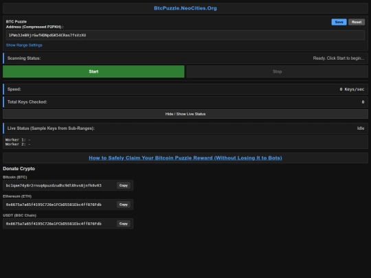Copy the USDT (BSC Chain) donation address
The width and height of the screenshot is (371, 278).
(x=124, y=224)
